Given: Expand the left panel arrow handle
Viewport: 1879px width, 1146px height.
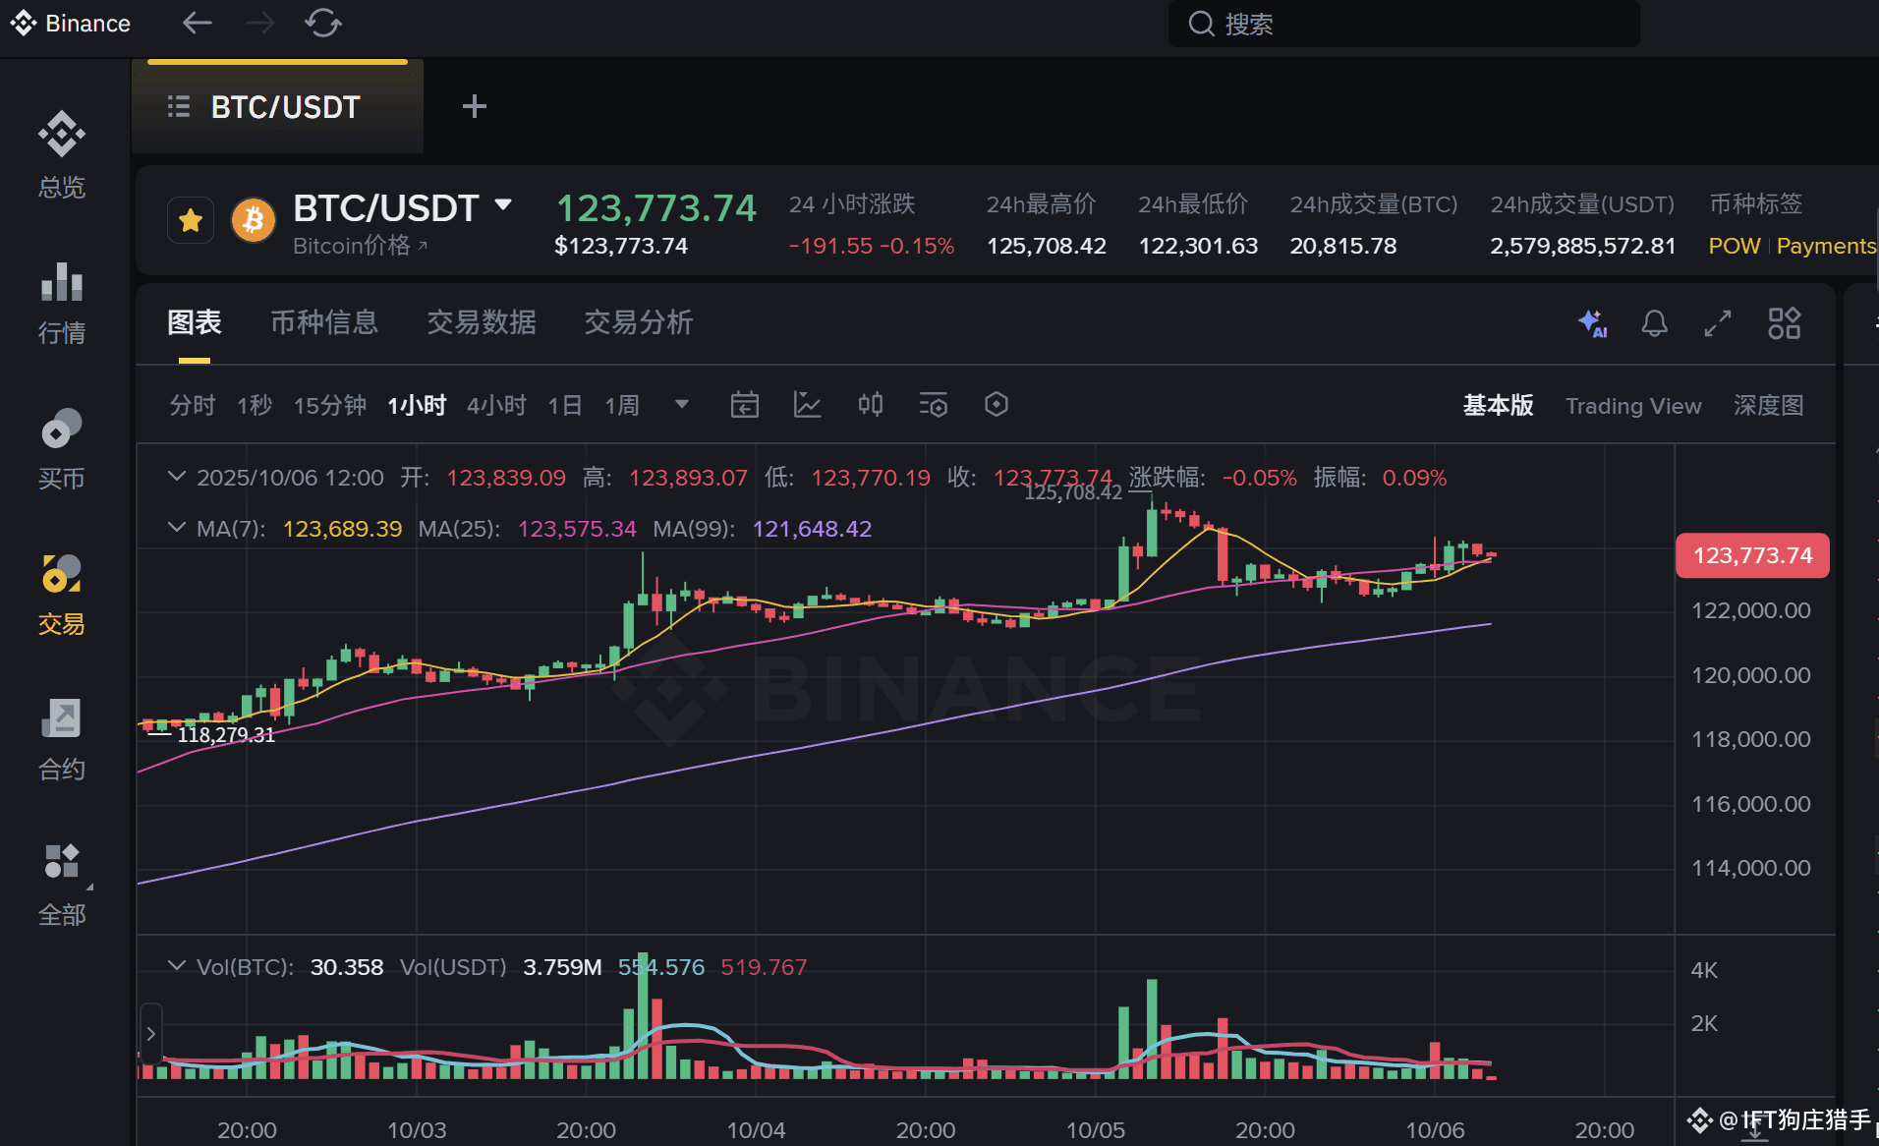Looking at the screenshot, I should point(150,1033).
